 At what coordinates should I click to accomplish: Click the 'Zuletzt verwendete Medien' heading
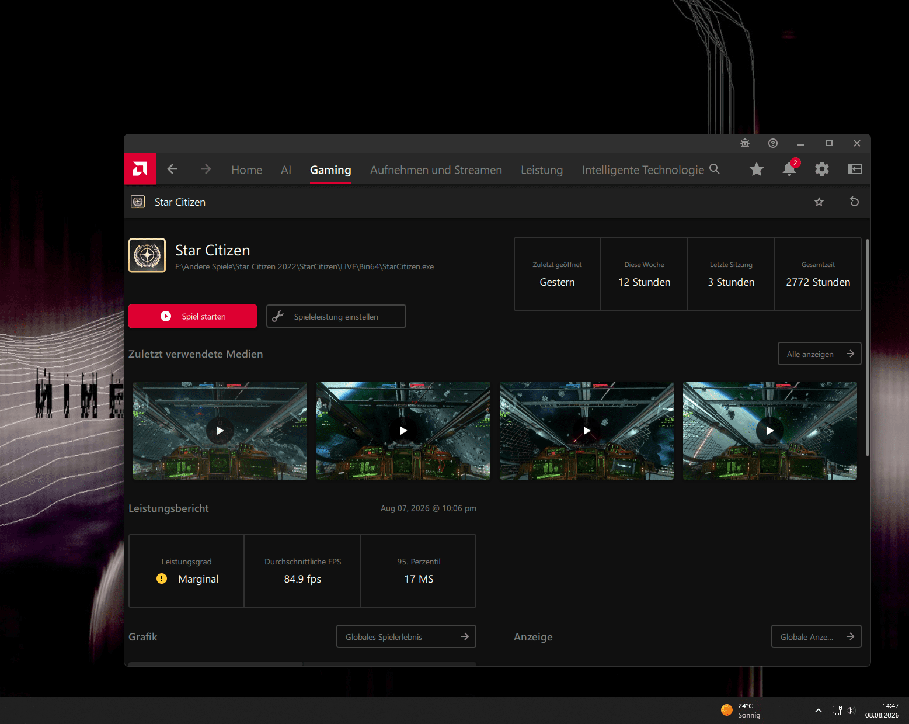[196, 354]
